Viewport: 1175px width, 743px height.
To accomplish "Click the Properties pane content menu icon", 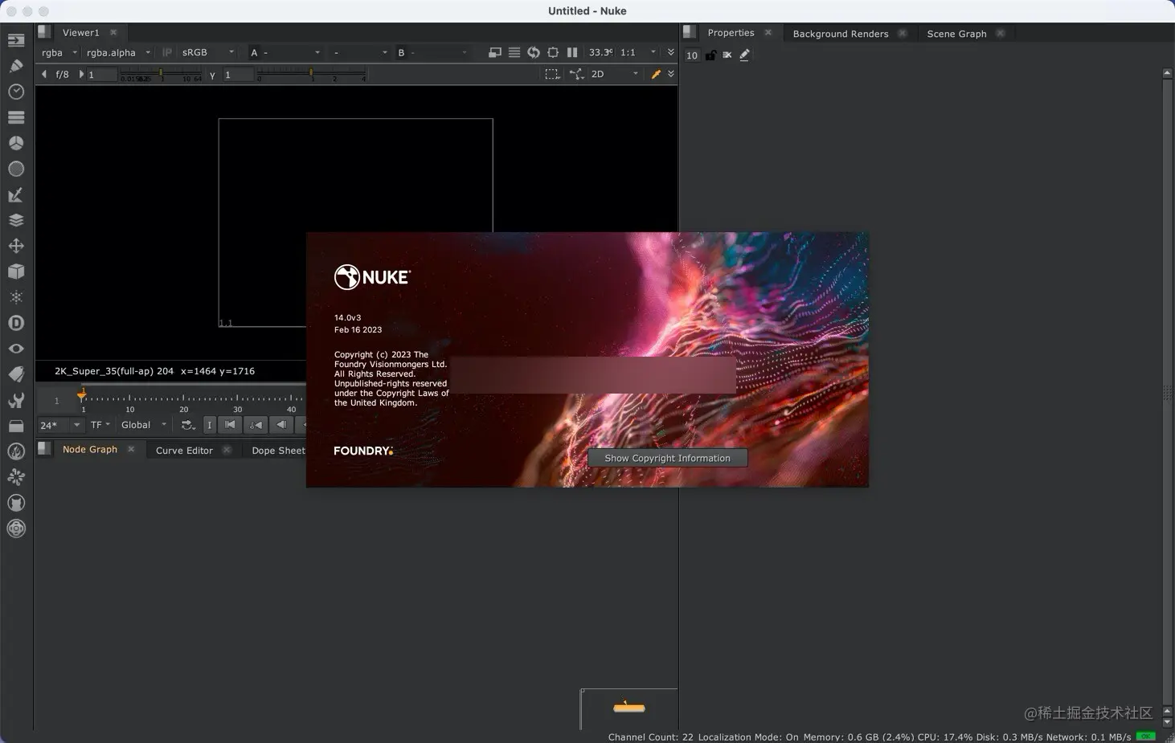I will coord(690,32).
